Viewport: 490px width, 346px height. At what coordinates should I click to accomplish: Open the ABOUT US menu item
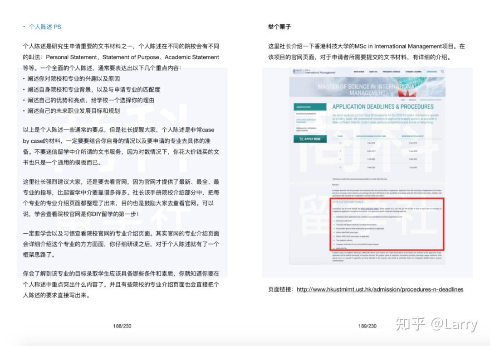pos(372,72)
